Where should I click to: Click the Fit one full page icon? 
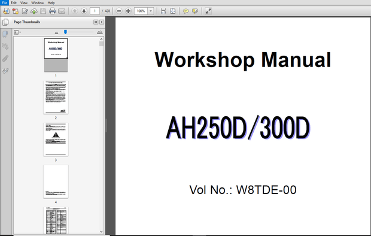173,11
